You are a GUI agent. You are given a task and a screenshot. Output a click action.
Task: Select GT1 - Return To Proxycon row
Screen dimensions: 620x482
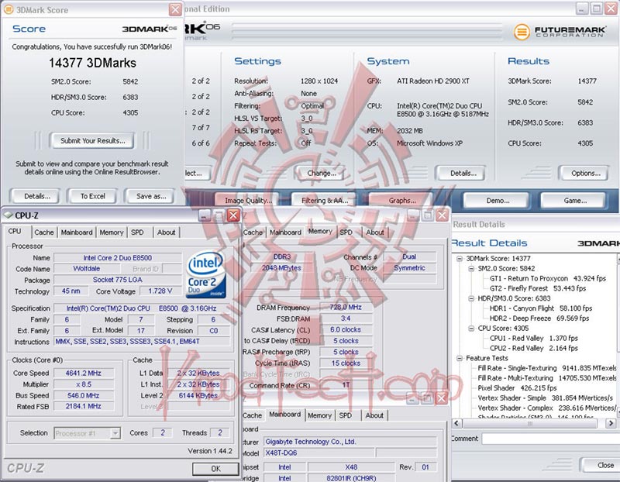point(548,278)
